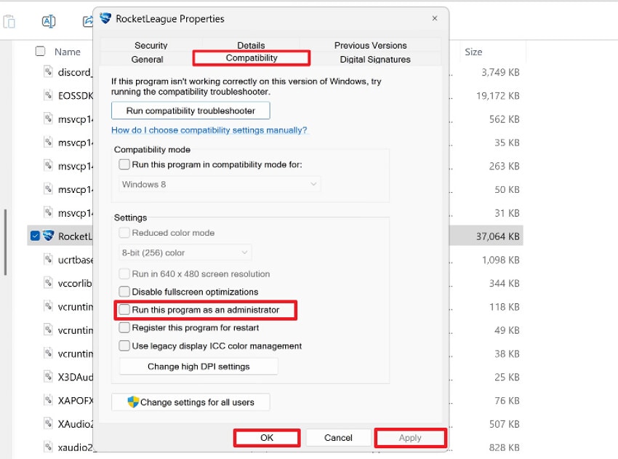Enable Register this program for restart
The image size is (618, 459).
coord(124,327)
